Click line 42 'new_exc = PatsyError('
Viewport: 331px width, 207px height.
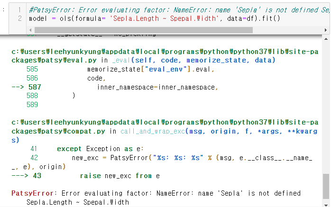(x=111, y=158)
